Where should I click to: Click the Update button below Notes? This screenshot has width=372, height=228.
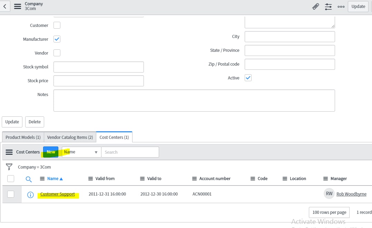[12, 122]
